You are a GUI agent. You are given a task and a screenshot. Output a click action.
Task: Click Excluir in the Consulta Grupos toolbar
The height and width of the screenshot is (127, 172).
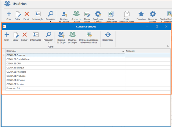(24, 36)
